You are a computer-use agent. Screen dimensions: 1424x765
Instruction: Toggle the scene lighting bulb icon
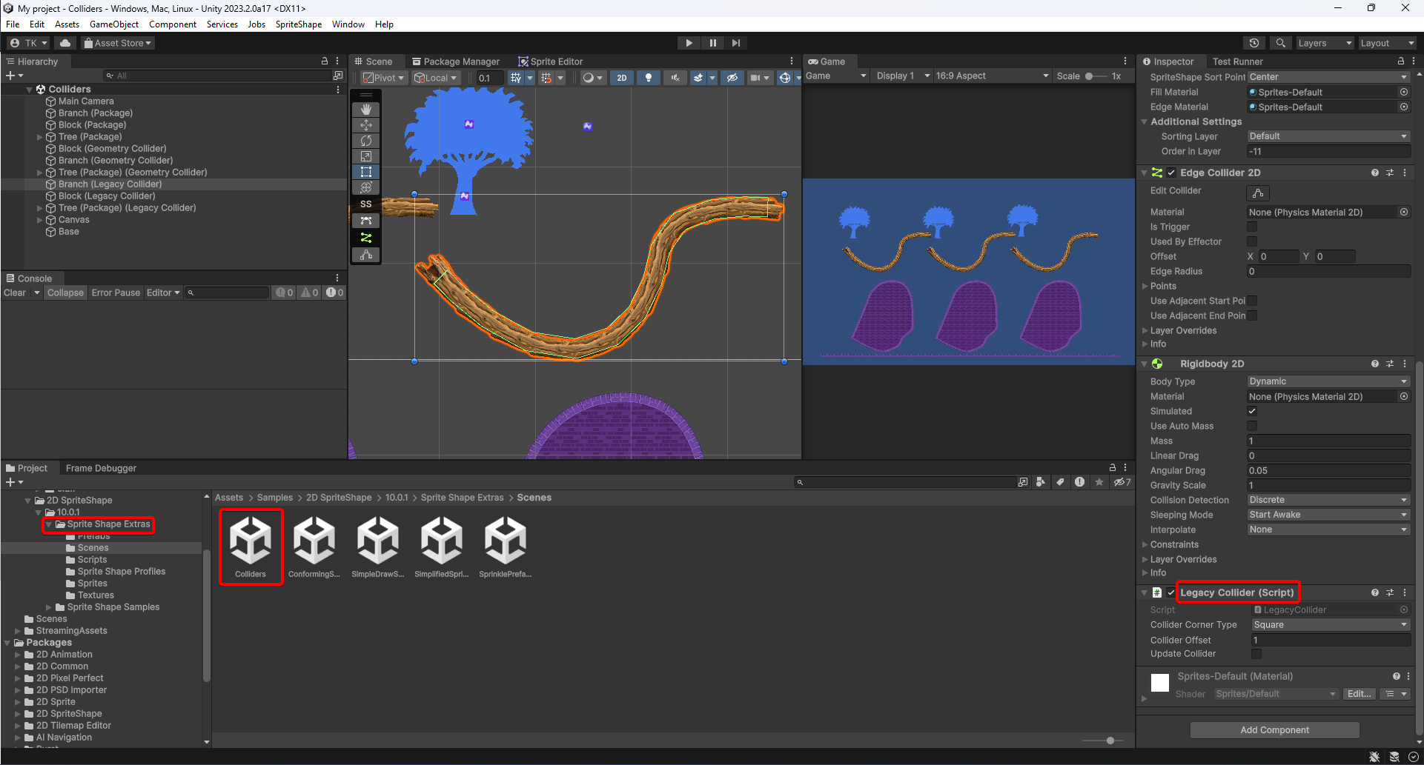[649, 77]
